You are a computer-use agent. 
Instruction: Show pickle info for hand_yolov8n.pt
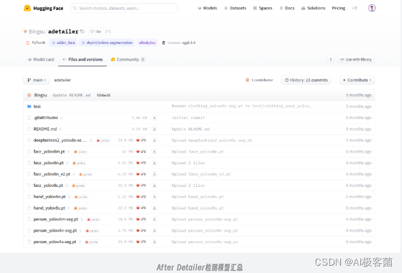[81, 197]
